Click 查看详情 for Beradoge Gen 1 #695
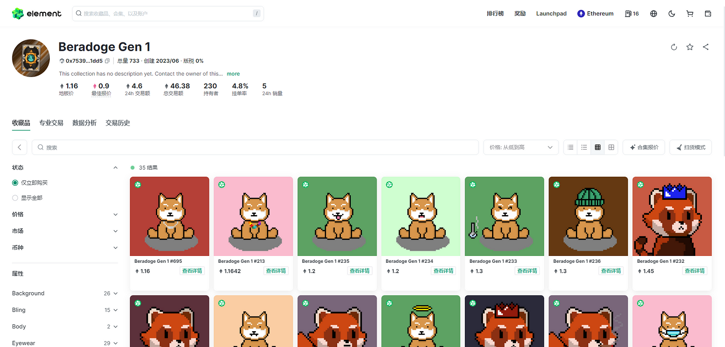 (x=192, y=271)
